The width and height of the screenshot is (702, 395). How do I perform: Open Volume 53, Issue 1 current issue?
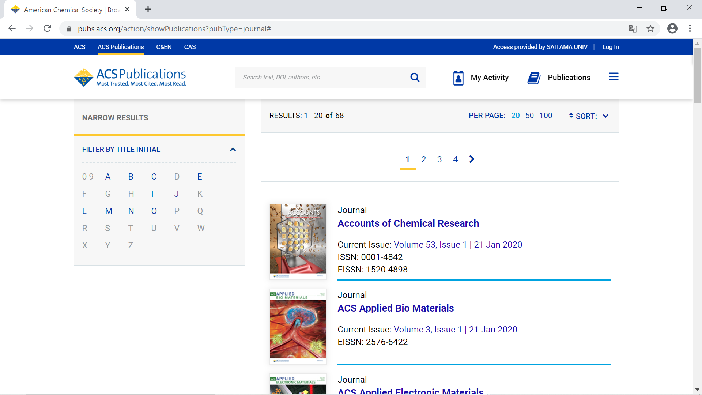[458, 245]
